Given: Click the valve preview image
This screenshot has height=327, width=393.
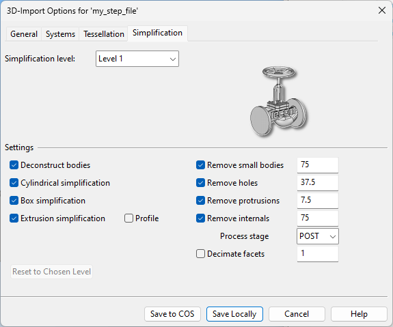Looking at the screenshot, I should pos(279,102).
